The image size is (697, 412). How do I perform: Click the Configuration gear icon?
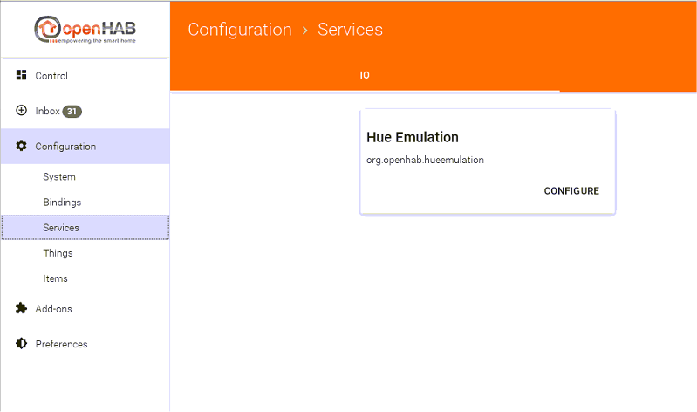(22, 146)
